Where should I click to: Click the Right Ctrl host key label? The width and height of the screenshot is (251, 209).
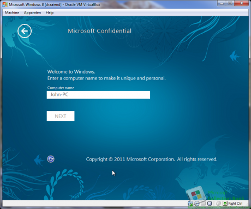click(x=235, y=204)
